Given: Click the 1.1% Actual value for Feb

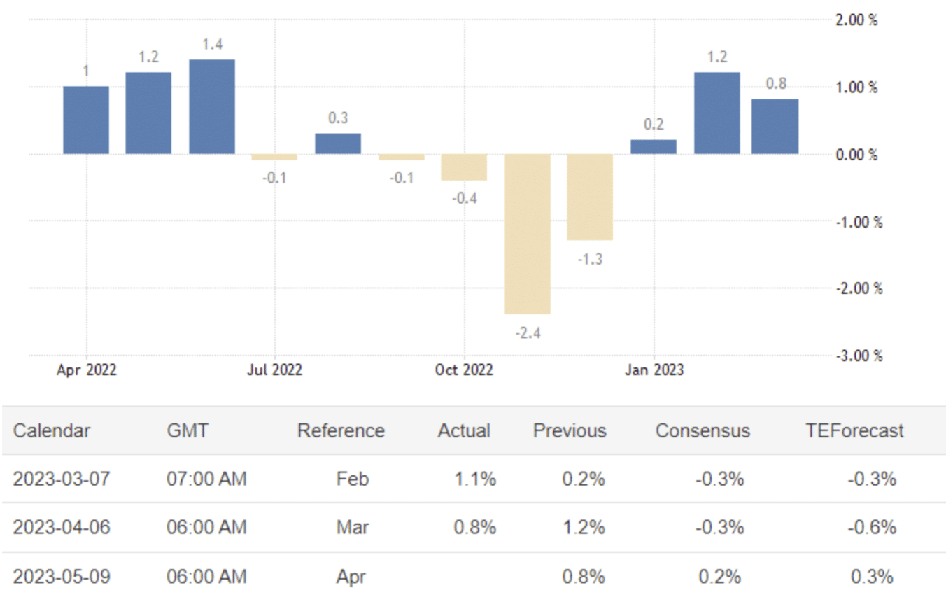Looking at the screenshot, I should [474, 479].
